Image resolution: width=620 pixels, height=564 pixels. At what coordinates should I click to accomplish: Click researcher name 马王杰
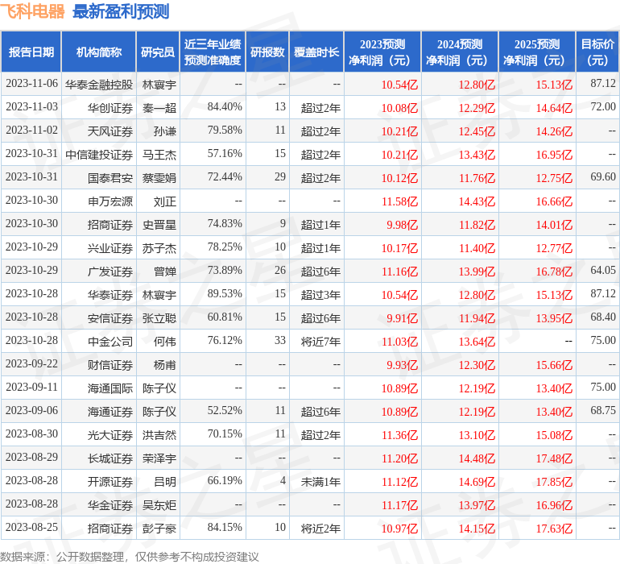tap(159, 155)
